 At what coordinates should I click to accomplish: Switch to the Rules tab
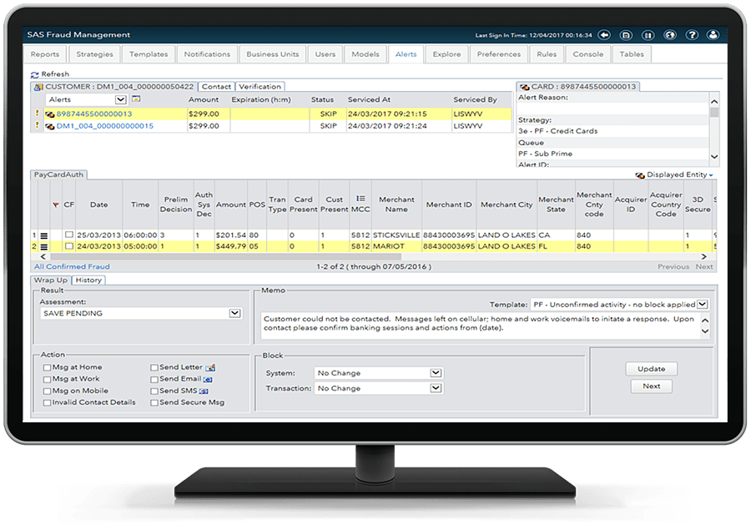[x=547, y=54]
